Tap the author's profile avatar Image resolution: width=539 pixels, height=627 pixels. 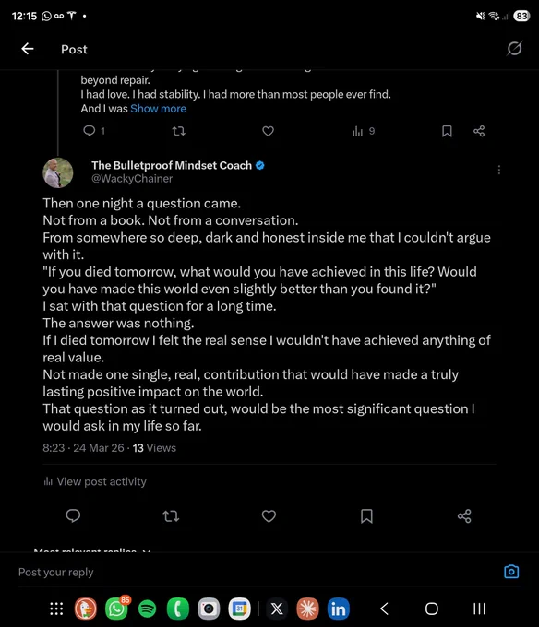tap(58, 172)
